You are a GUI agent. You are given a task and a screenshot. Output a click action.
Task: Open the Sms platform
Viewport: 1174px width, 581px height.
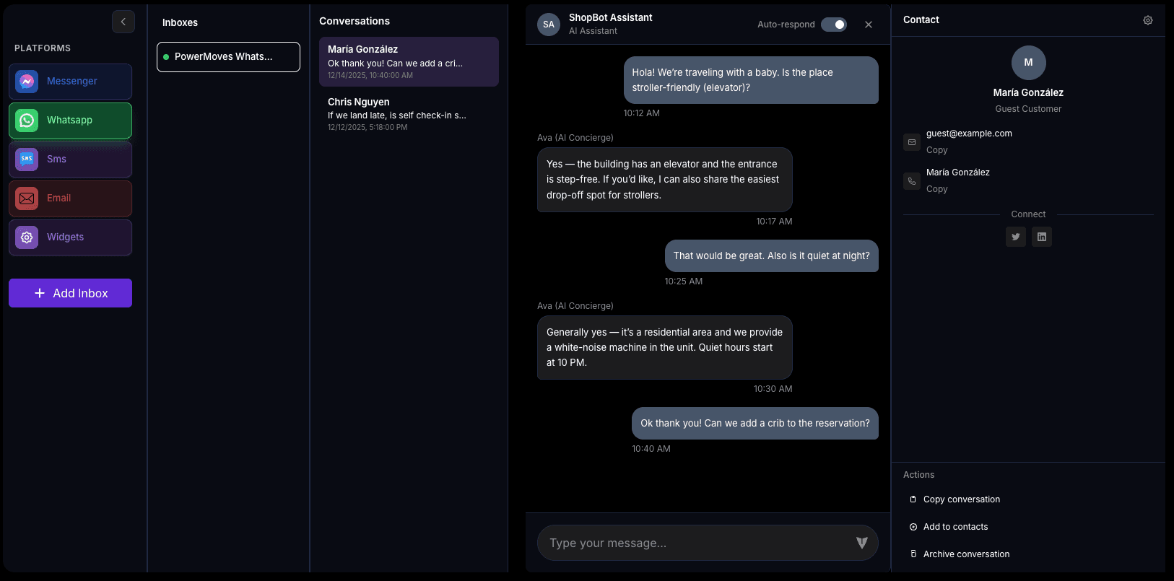pyautogui.click(x=70, y=160)
